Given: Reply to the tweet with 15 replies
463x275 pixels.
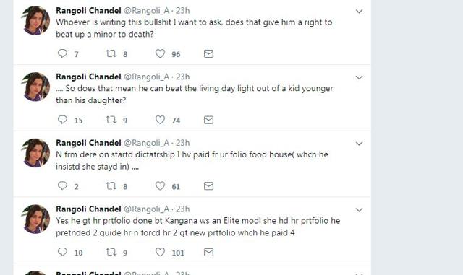Looking at the screenshot, I should point(62,120).
